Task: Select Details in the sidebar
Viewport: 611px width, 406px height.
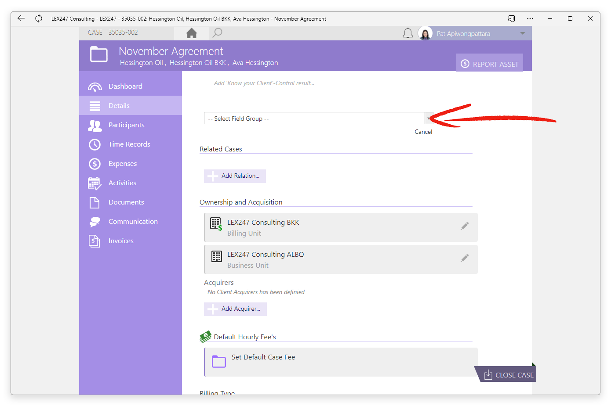Action: click(x=131, y=105)
